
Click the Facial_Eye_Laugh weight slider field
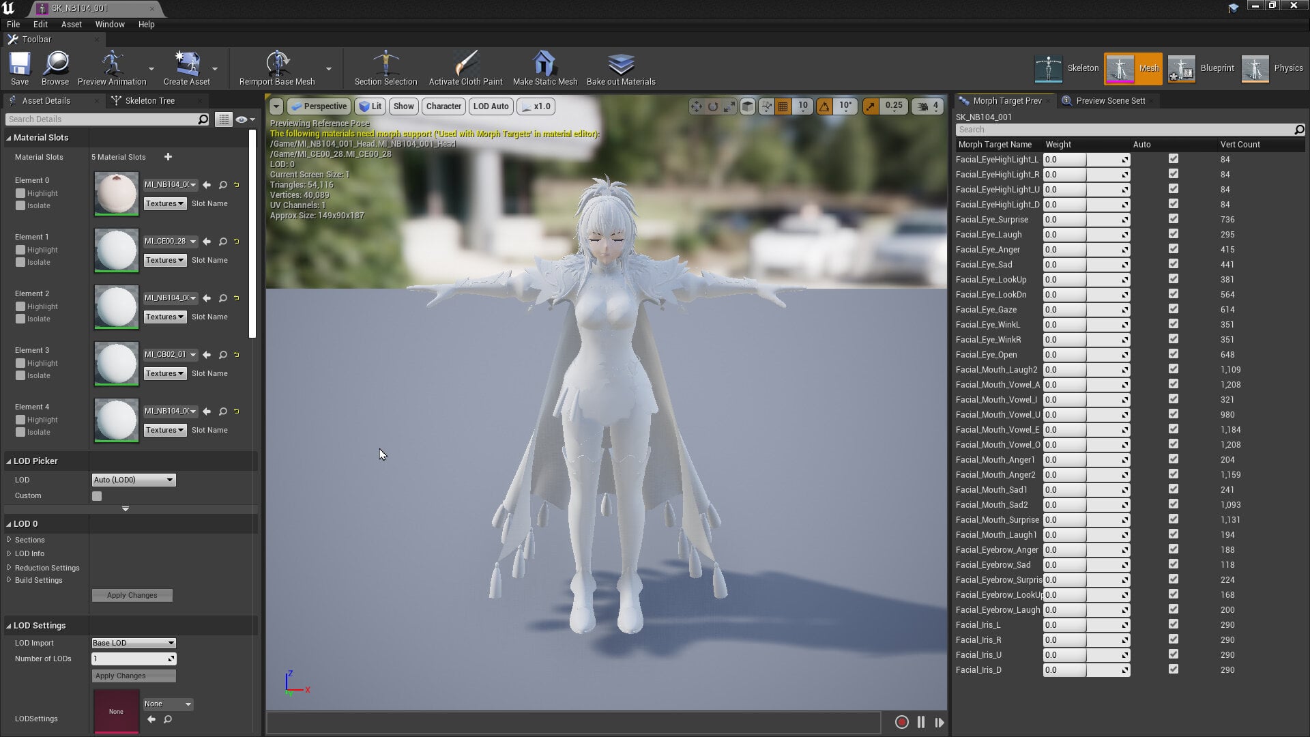click(1086, 234)
